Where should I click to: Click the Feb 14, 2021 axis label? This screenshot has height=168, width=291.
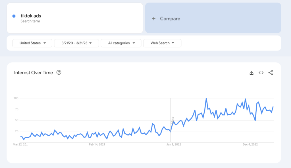click(97, 144)
